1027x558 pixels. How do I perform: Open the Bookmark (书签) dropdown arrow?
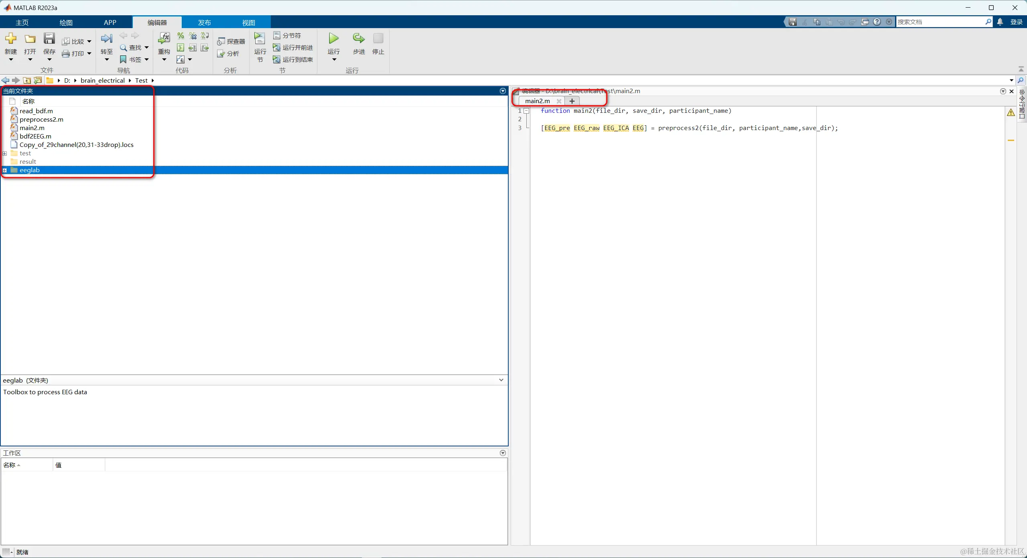point(146,59)
